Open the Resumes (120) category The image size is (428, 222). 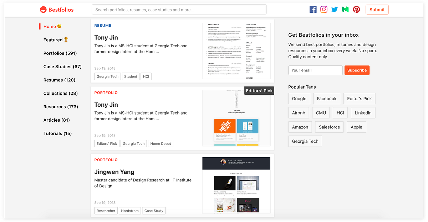click(x=60, y=80)
